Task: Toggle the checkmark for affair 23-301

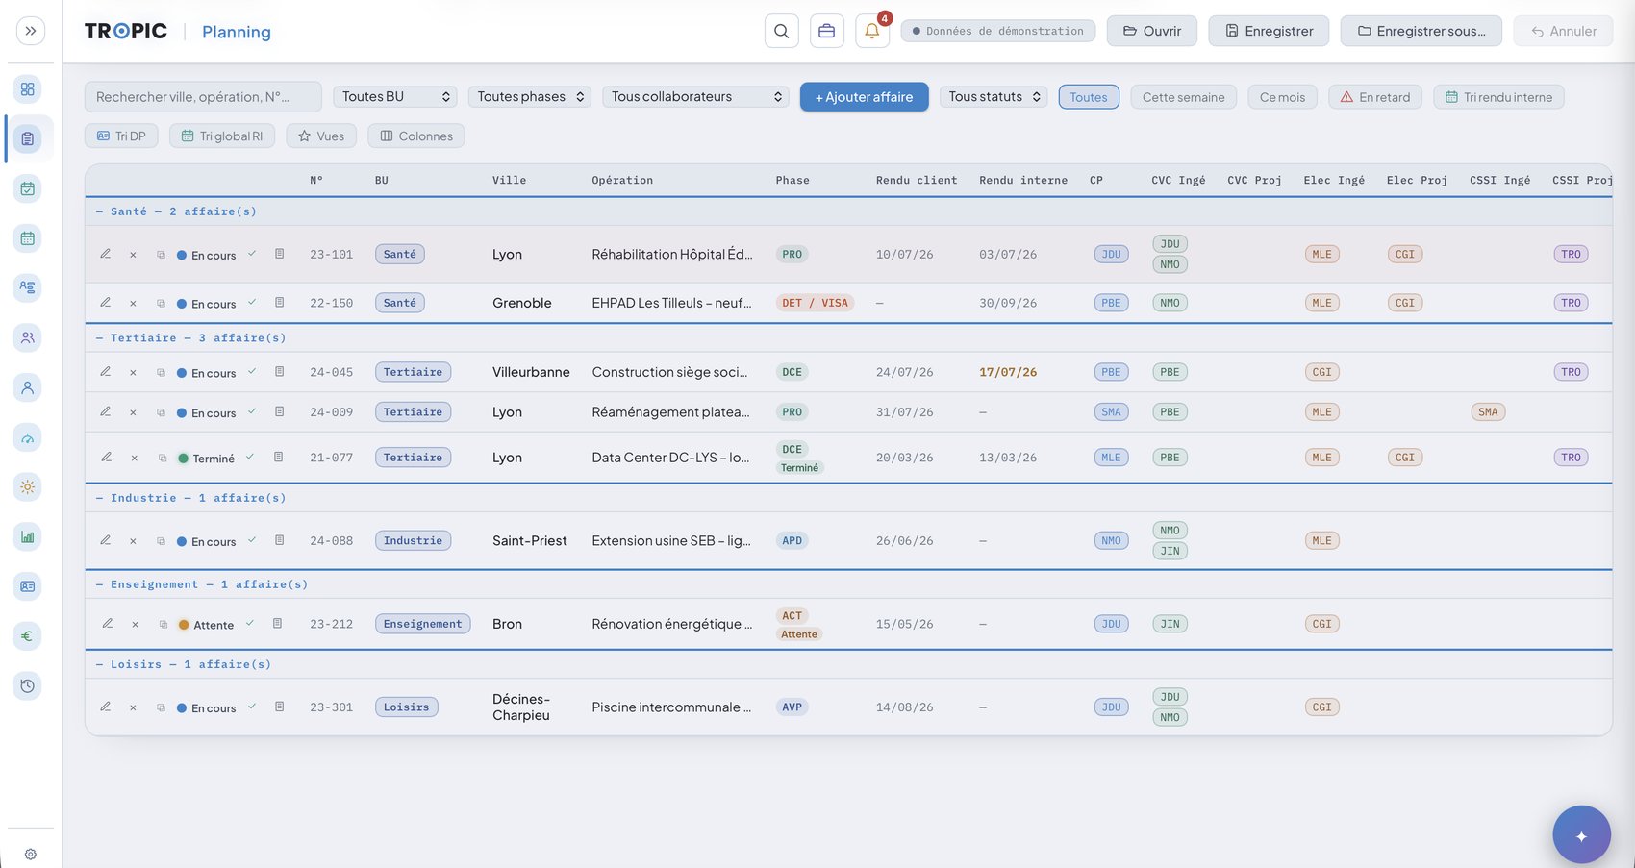Action: 252,707
